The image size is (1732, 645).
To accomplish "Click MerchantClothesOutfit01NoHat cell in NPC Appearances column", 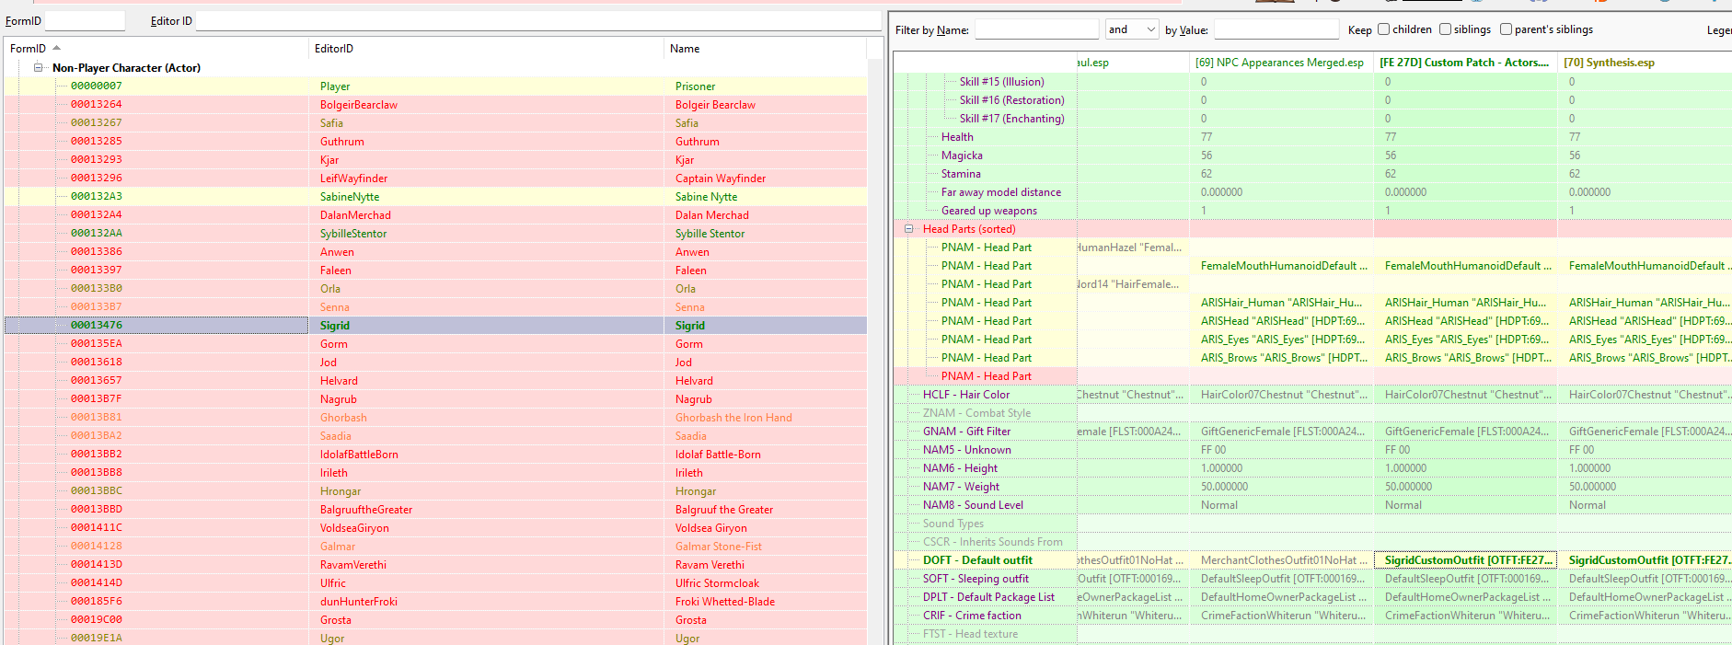I will (1281, 559).
